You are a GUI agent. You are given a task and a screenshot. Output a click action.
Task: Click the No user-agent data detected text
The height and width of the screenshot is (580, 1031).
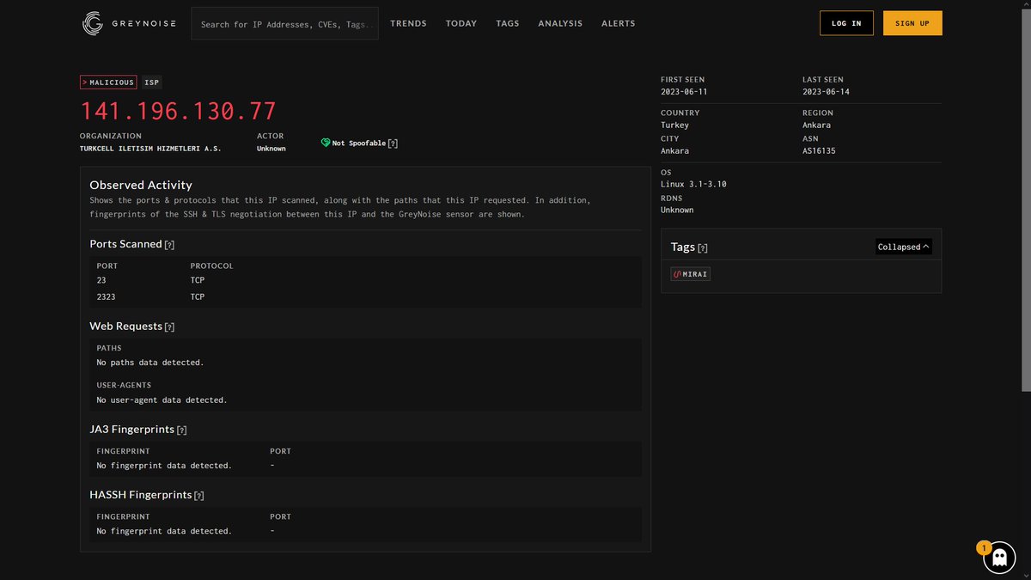(162, 400)
